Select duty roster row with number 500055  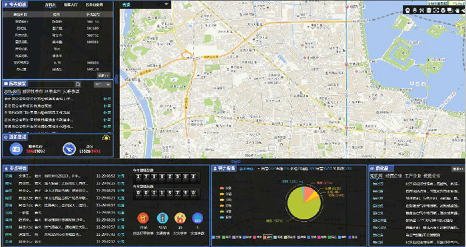coord(58,42)
